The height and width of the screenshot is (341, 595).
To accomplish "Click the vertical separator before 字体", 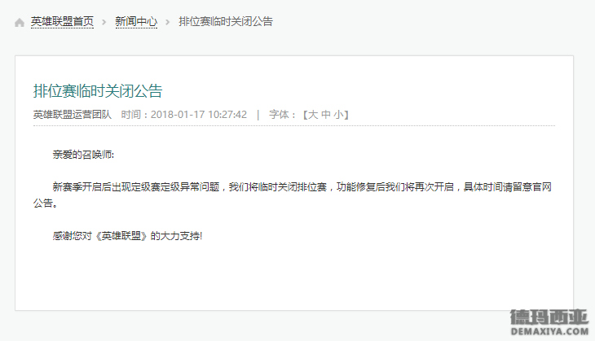I will pos(258,115).
